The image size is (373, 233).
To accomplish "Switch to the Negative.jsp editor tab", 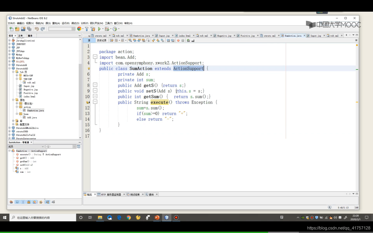I will (224, 36).
